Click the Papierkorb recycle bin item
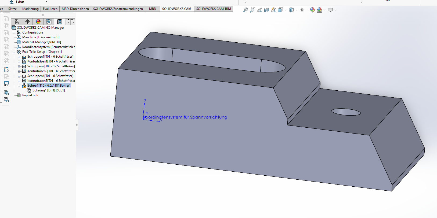This screenshot has height=218, width=437. tap(30, 95)
